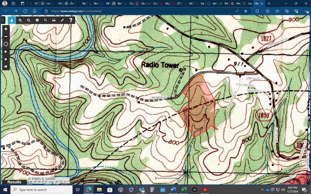Switch to the 'dot' browser tab

click(x=212, y=3)
